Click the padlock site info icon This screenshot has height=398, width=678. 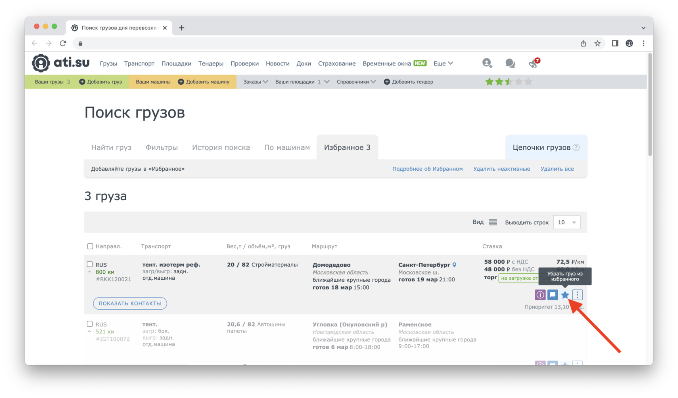(x=80, y=43)
